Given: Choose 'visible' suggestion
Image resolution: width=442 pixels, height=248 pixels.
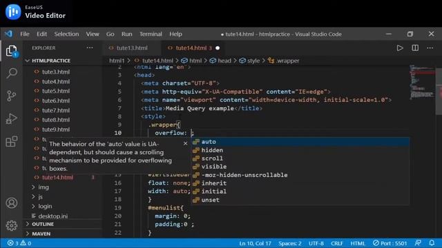Looking at the screenshot, I should (x=300, y=167).
